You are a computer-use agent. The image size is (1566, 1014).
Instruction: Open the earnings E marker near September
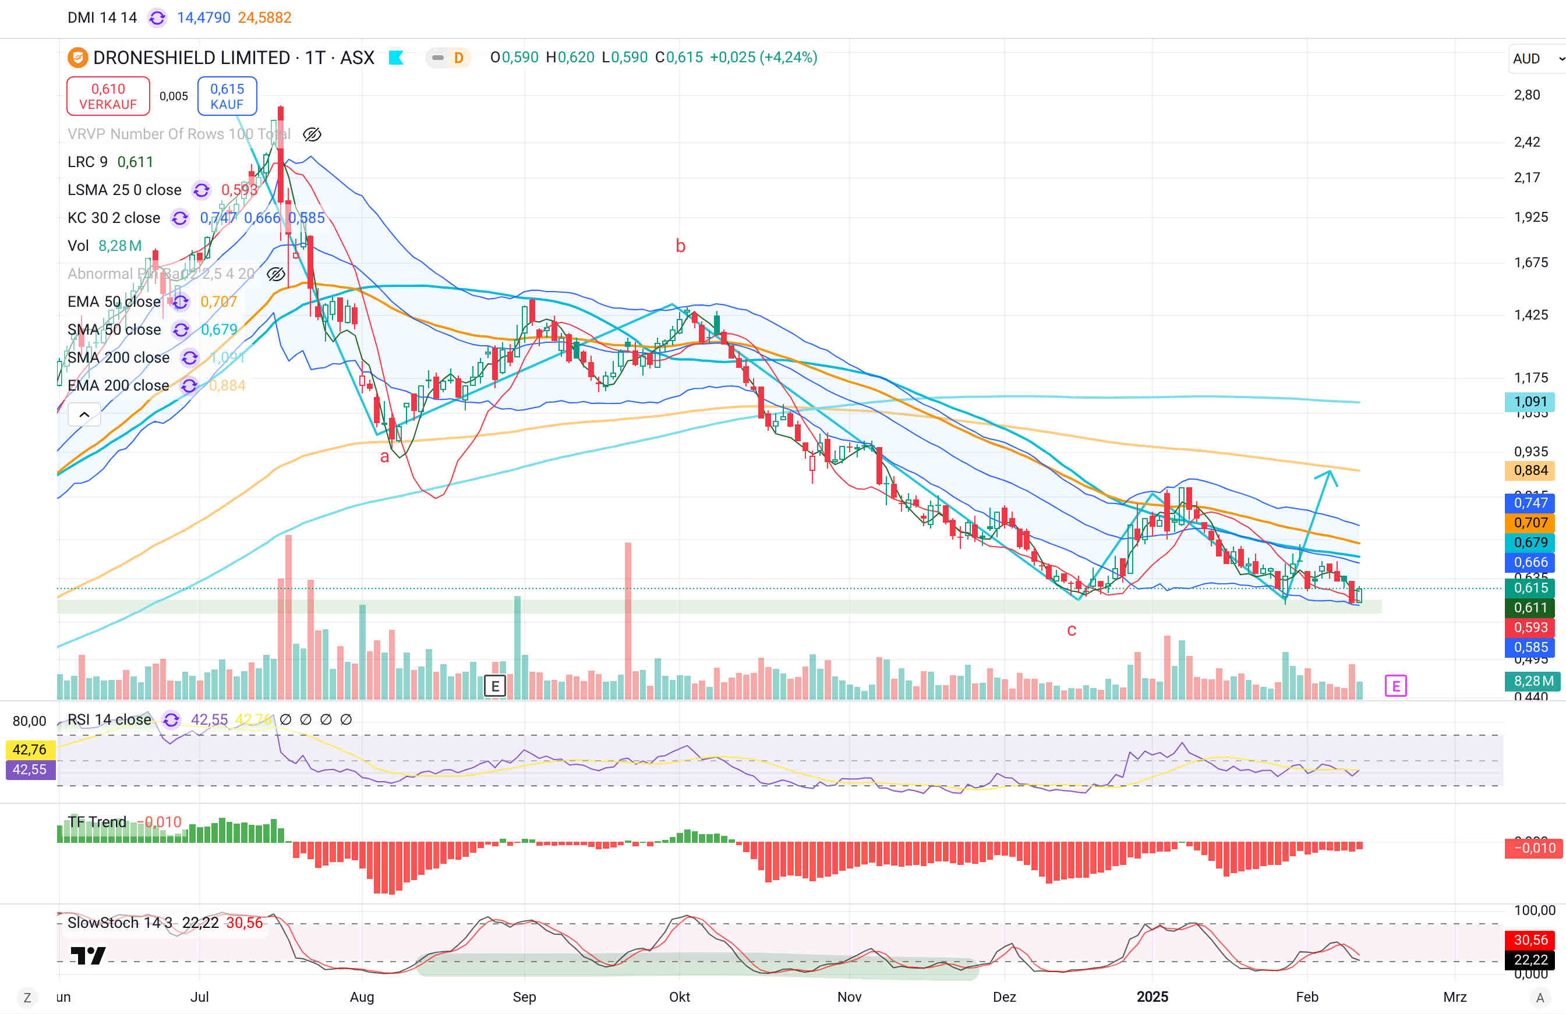pyautogui.click(x=495, y=686)
